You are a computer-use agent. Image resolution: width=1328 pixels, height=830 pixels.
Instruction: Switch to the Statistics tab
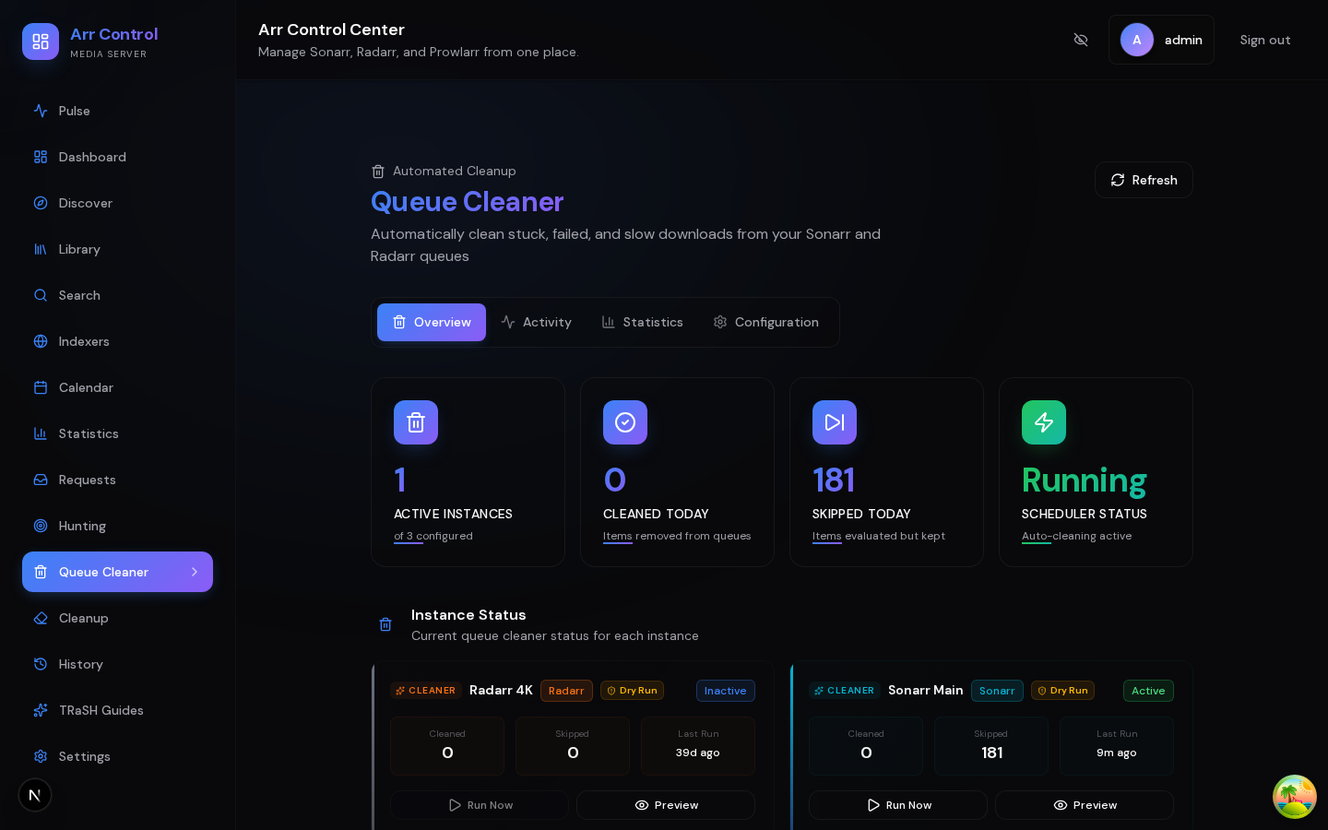[x=642, y=322]
